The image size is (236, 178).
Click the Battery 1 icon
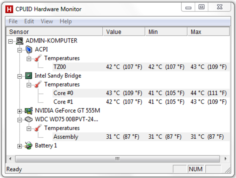pos(28,146)
